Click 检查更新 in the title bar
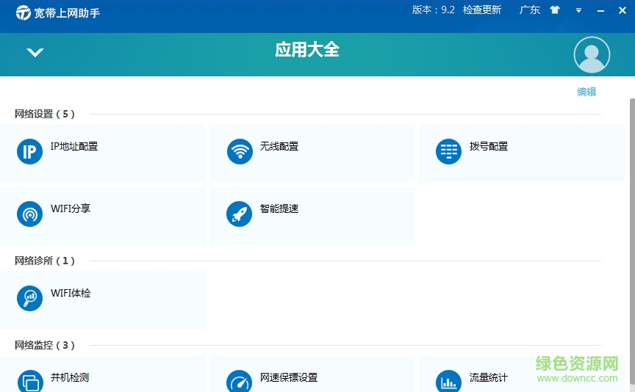This screenshot has height=392, width=635. point(482,10)
